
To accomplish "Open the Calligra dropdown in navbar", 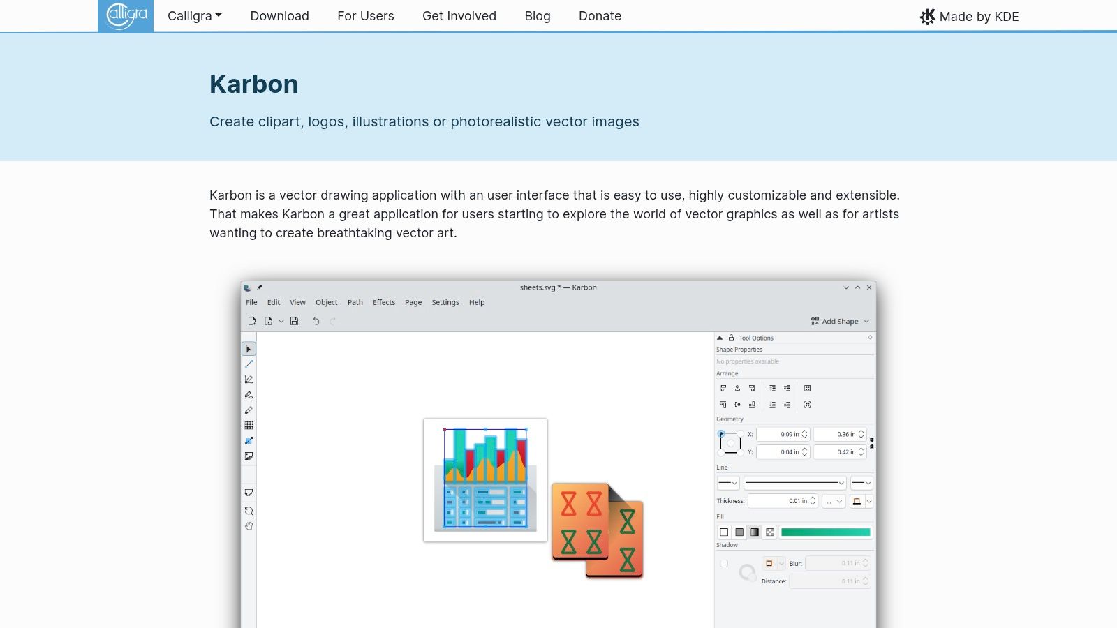I will click(194, 16).
